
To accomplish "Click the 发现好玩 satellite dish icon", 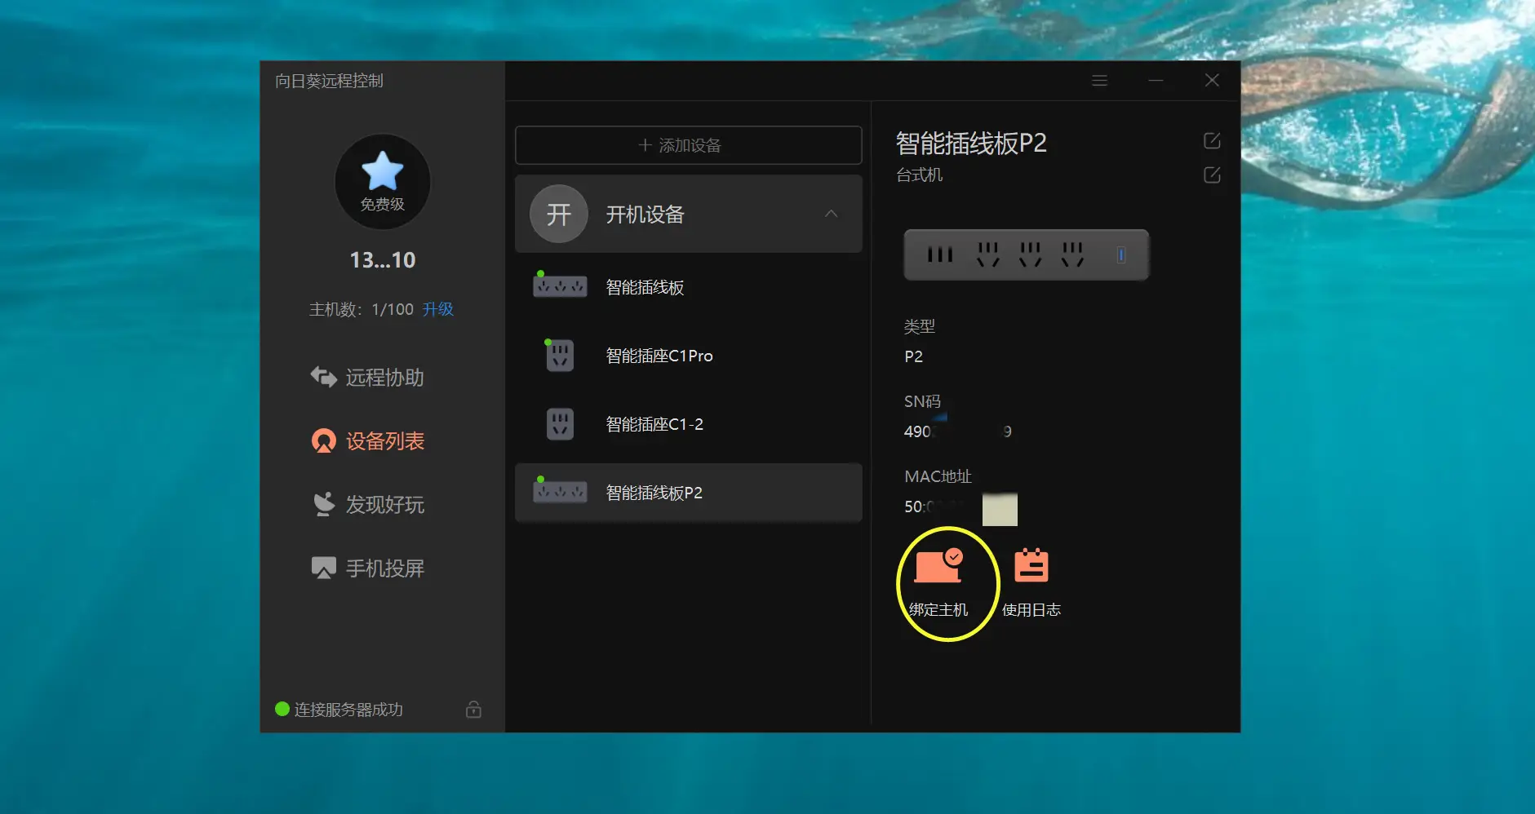I will coord(324,504).
